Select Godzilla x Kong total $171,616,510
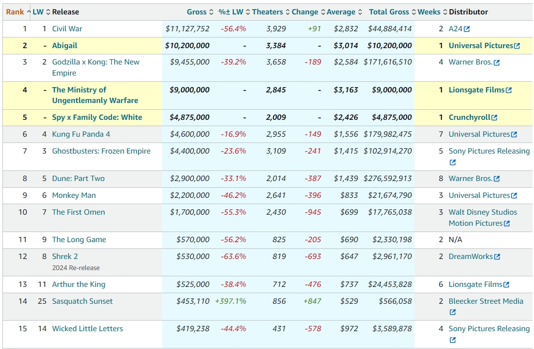This screenshot has height=349, width=534. click(x=387, y=62)
